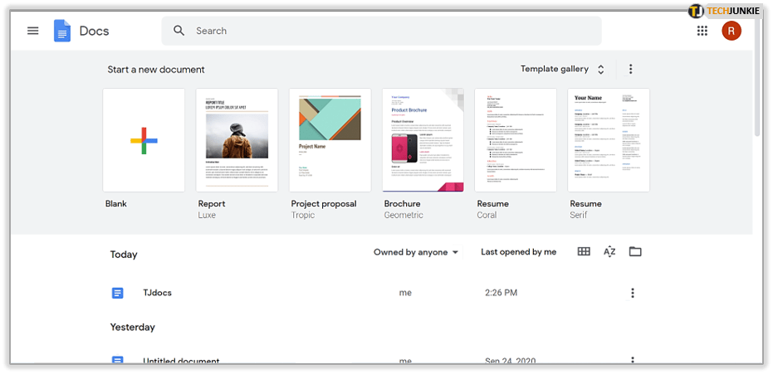
Task: Pick the Brochure Geometric template
Action: (423, 140)
